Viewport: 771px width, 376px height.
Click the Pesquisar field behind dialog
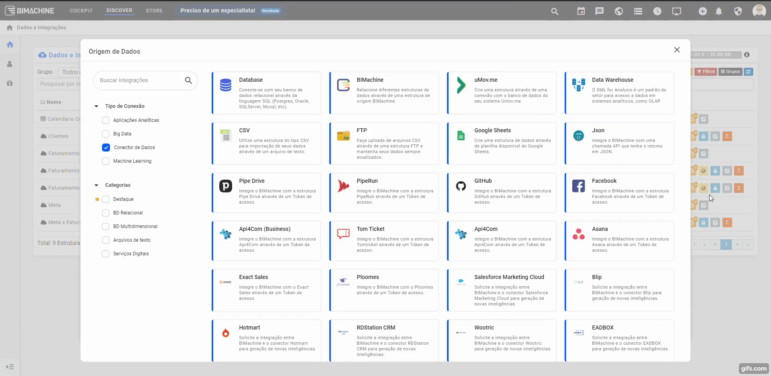pos(59,84)
